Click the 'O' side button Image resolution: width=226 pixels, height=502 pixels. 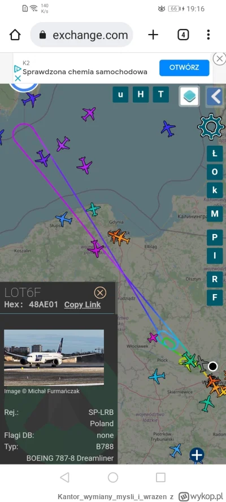(215, 172)
